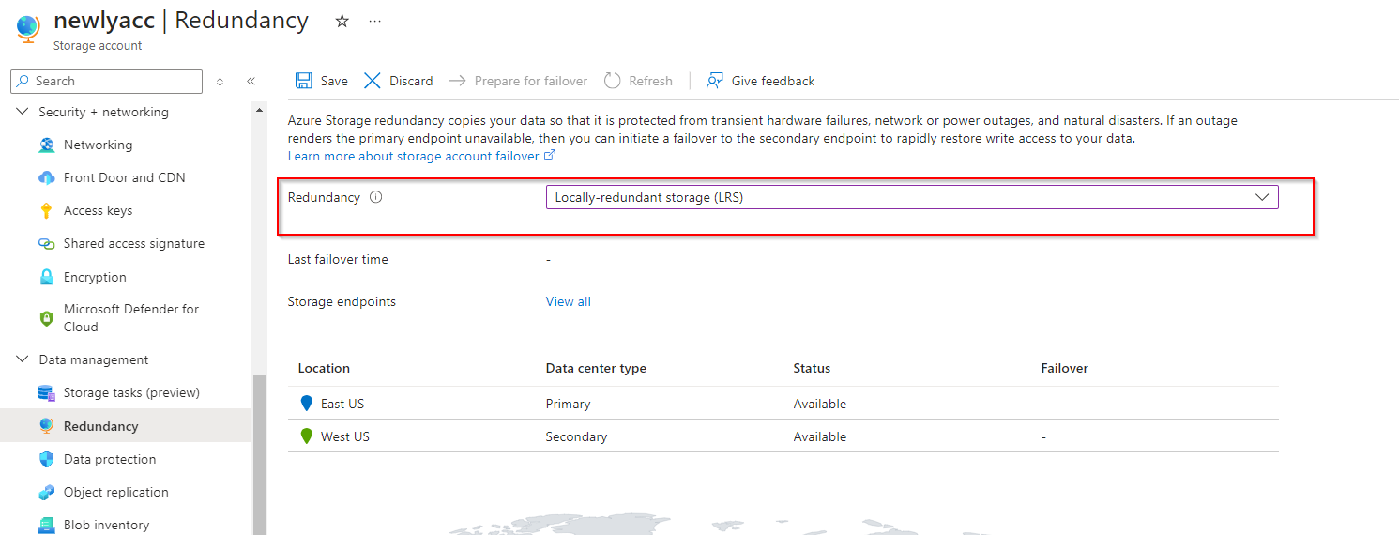Collapse sidebar with double chevron

(251, 82)
